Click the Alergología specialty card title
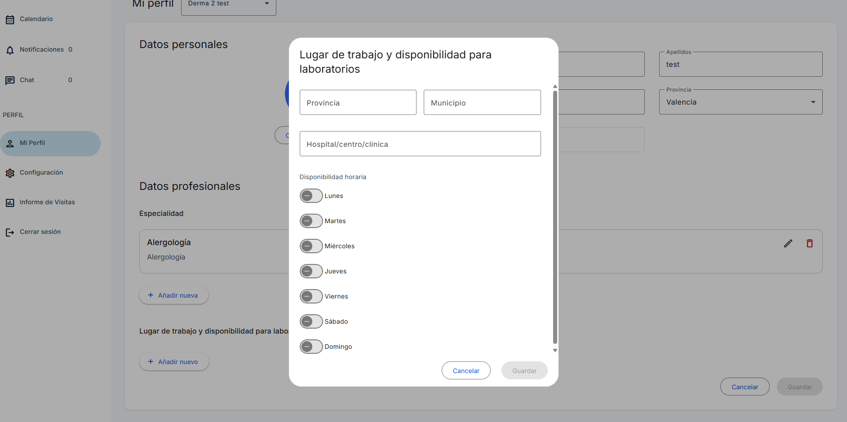 pos(169,242)
